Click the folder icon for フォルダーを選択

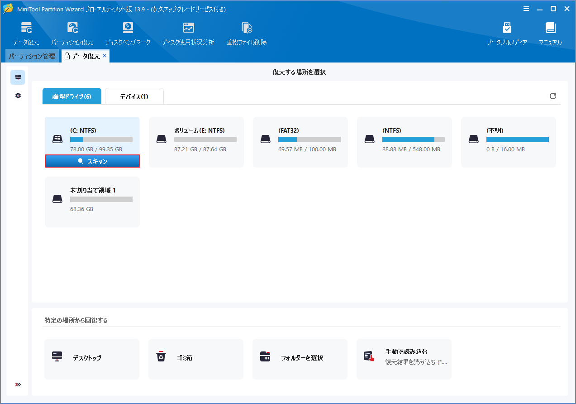point(265,356)
